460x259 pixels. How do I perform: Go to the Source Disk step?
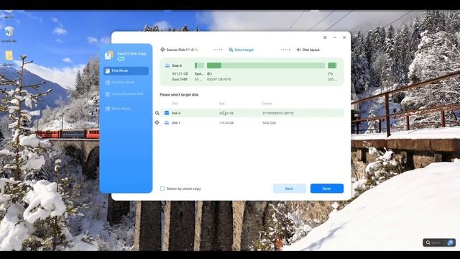click(179, 50)
